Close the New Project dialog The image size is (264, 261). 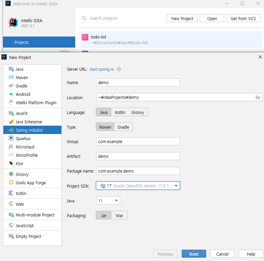(x=260, y=57)
